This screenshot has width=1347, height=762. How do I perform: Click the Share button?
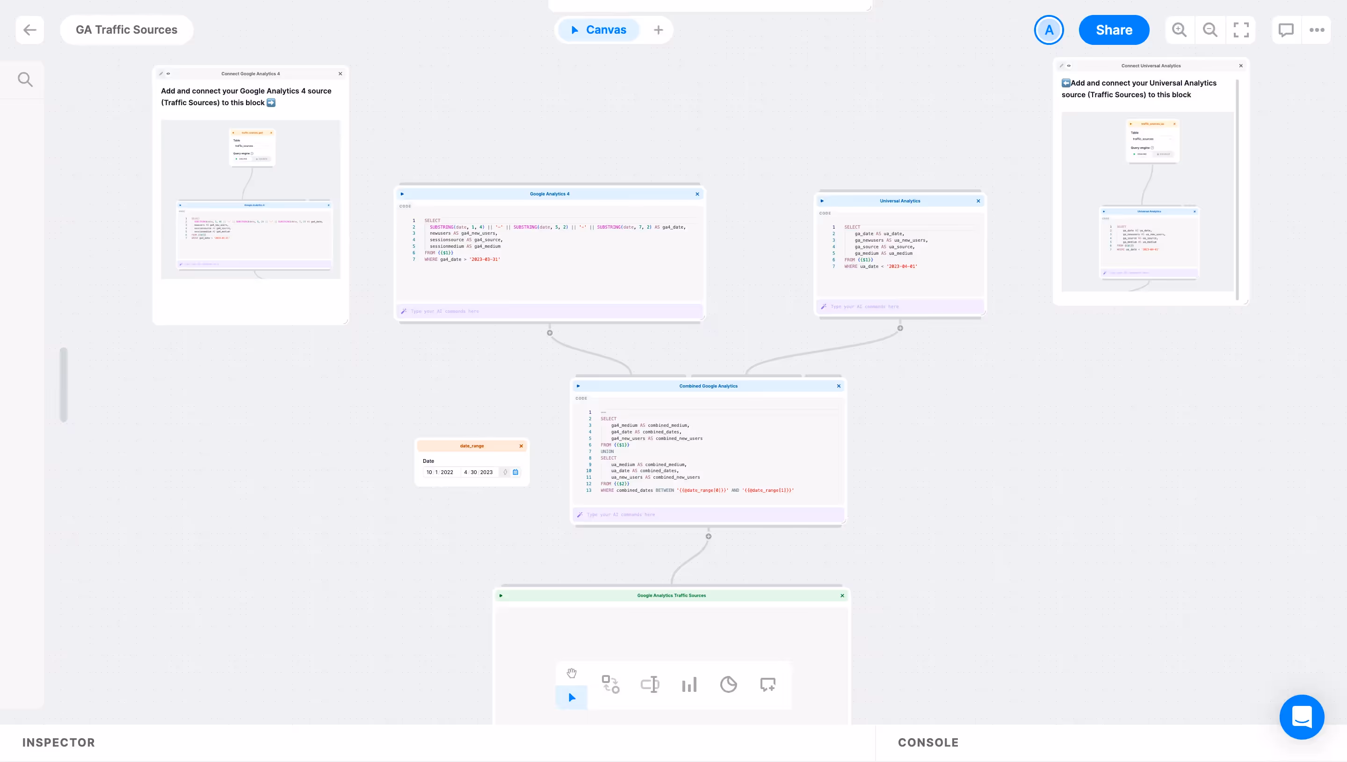(x=1114, y=30)
